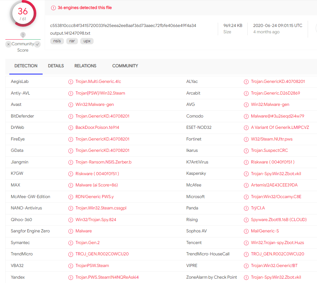Viewport: 317px width, 283px height.
Task: Click the alert icon in the Microsoft row
Action: point(246,197)
